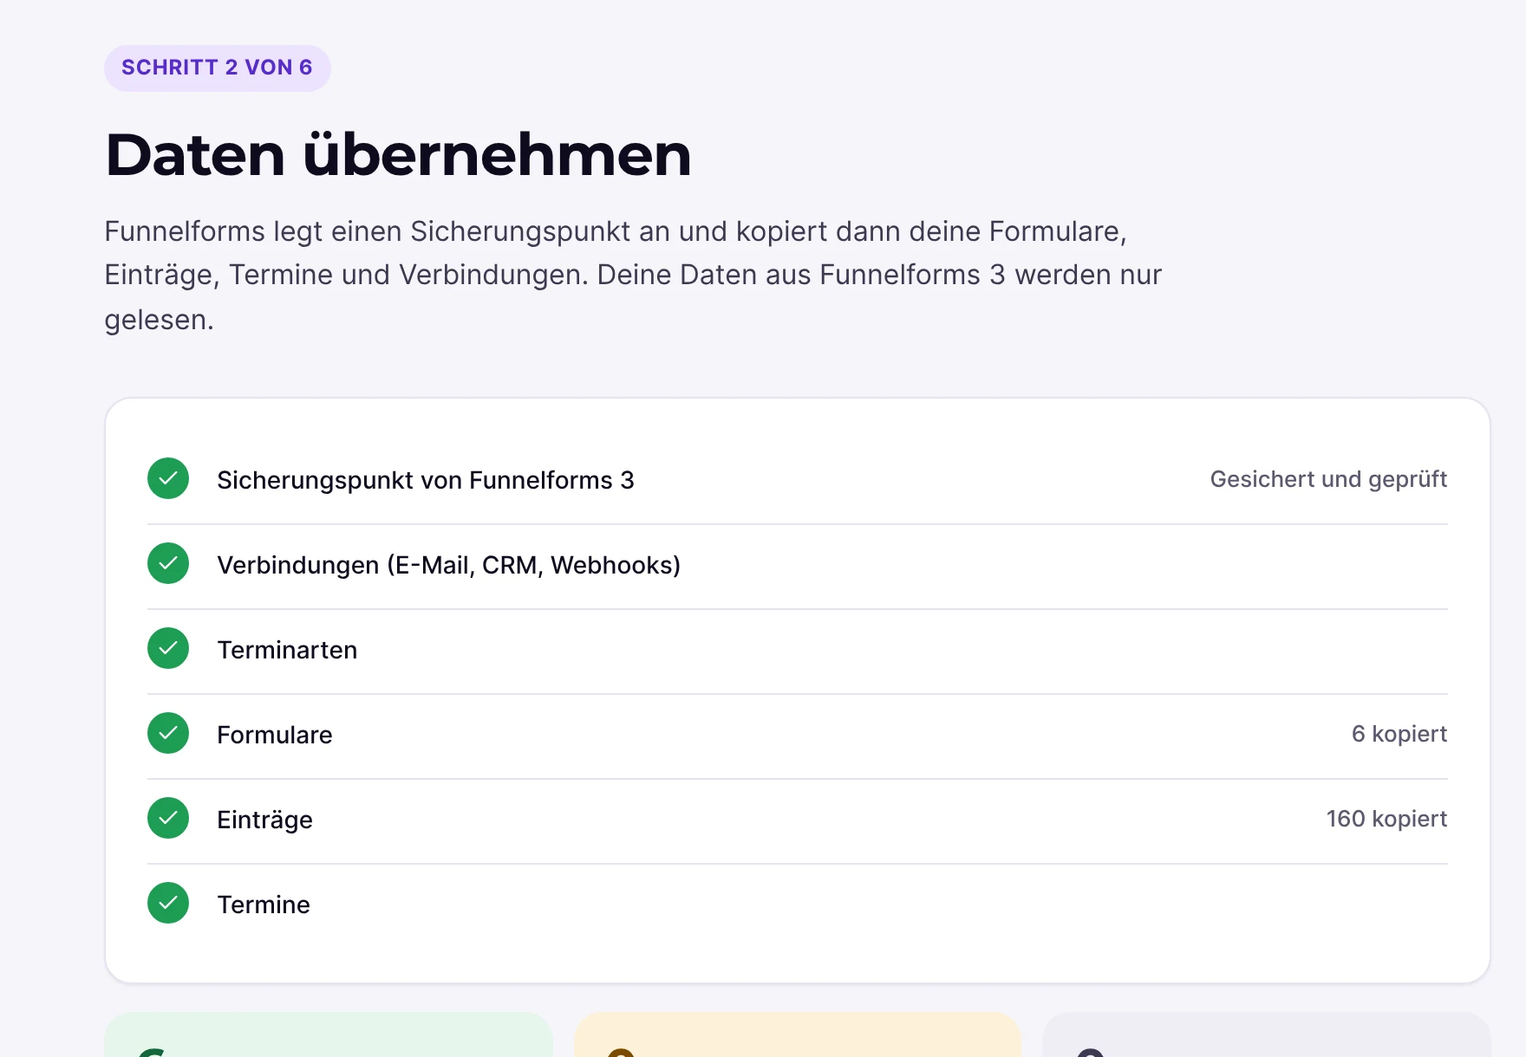
Task: Click the 'Gesichert und geprüft' status
Action: point(1328,479)
